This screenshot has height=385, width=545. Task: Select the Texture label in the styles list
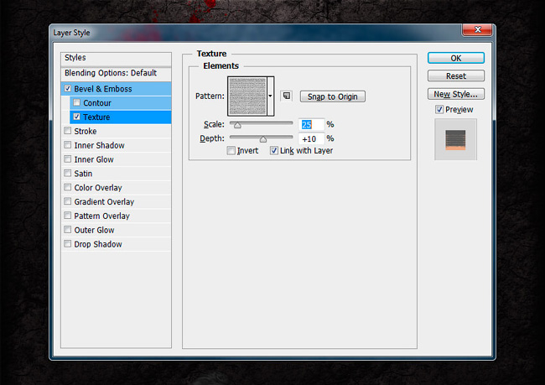pyautogui.click(x=96, y=117)
